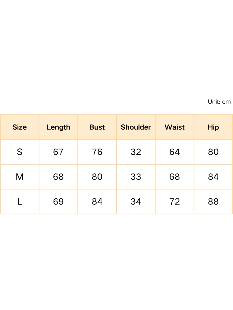Click the Length column header
This screenshot has height=310, width=233.
58,127
